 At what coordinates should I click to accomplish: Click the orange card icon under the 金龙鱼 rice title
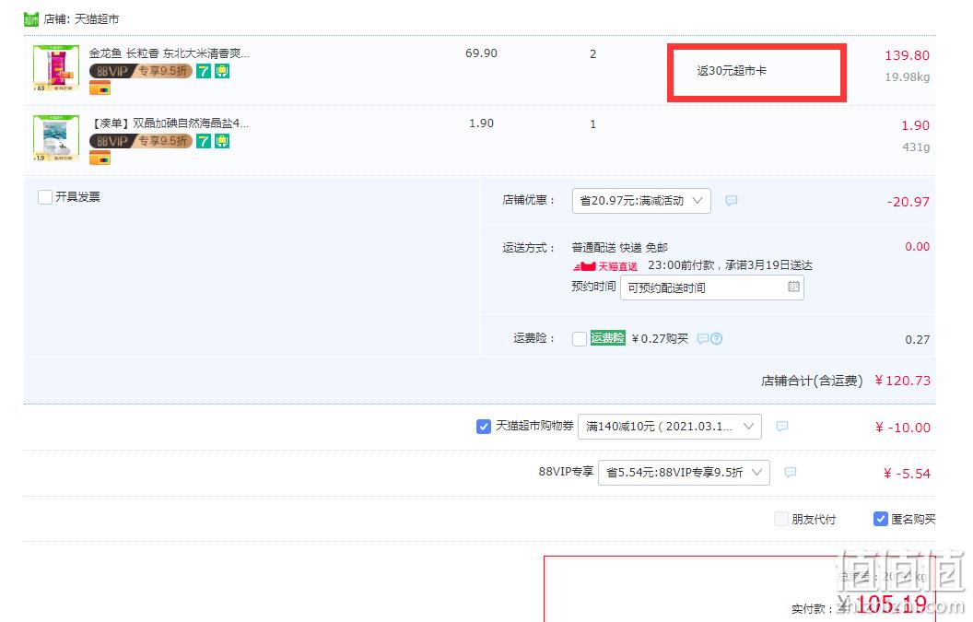[x=100, y=88]
